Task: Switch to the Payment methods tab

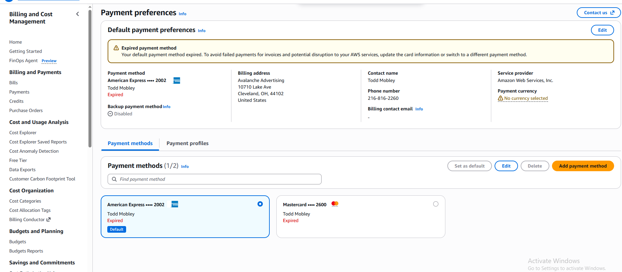Action: coord(130,143)
